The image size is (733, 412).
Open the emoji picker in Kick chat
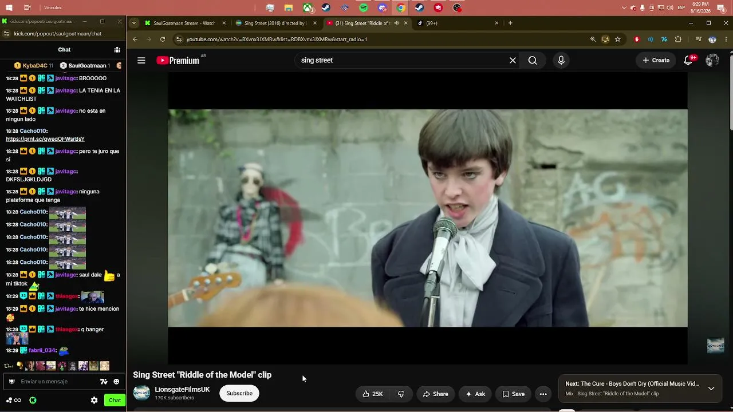[116, 382]
